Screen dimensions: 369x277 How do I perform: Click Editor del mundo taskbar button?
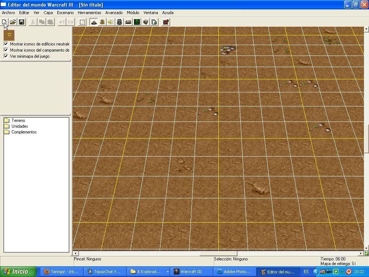tap(278, 272)
